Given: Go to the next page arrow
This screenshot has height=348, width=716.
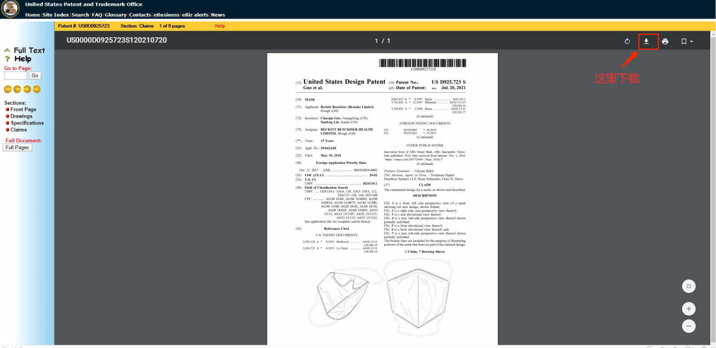Looking at the screenshot, I should (27, 89).
